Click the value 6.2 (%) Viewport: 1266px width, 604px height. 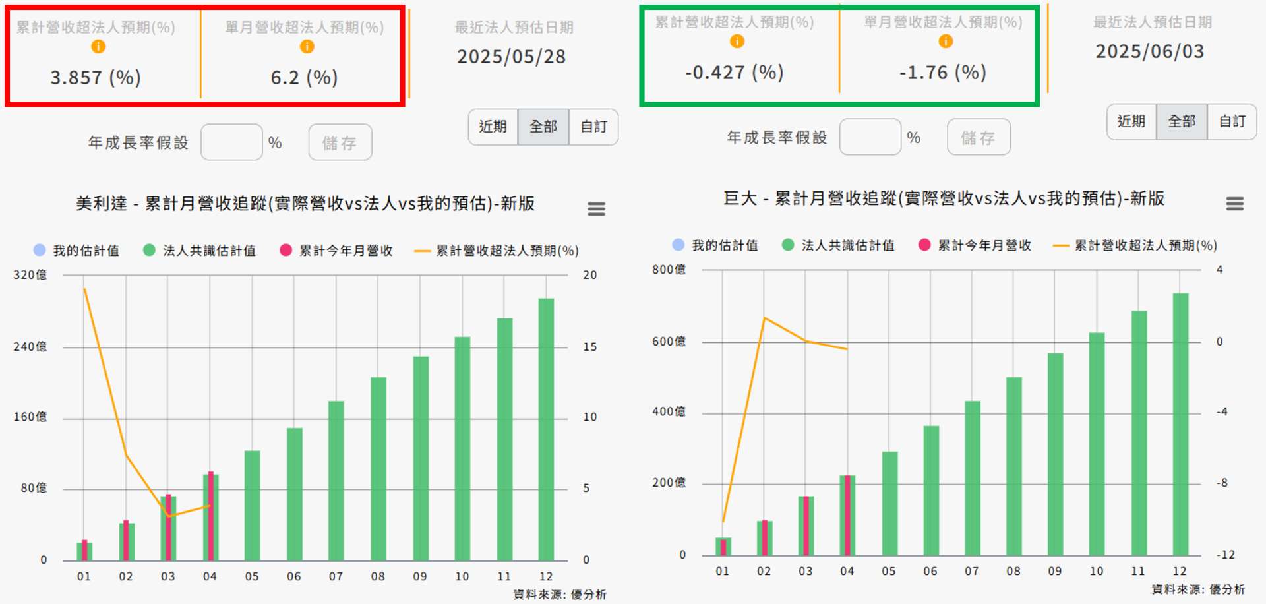(305, 78)
